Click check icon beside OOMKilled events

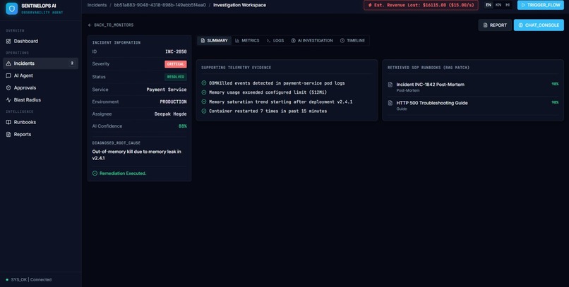point(204,83)
